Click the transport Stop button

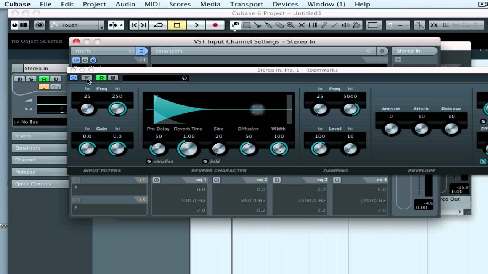coord(177,25)
